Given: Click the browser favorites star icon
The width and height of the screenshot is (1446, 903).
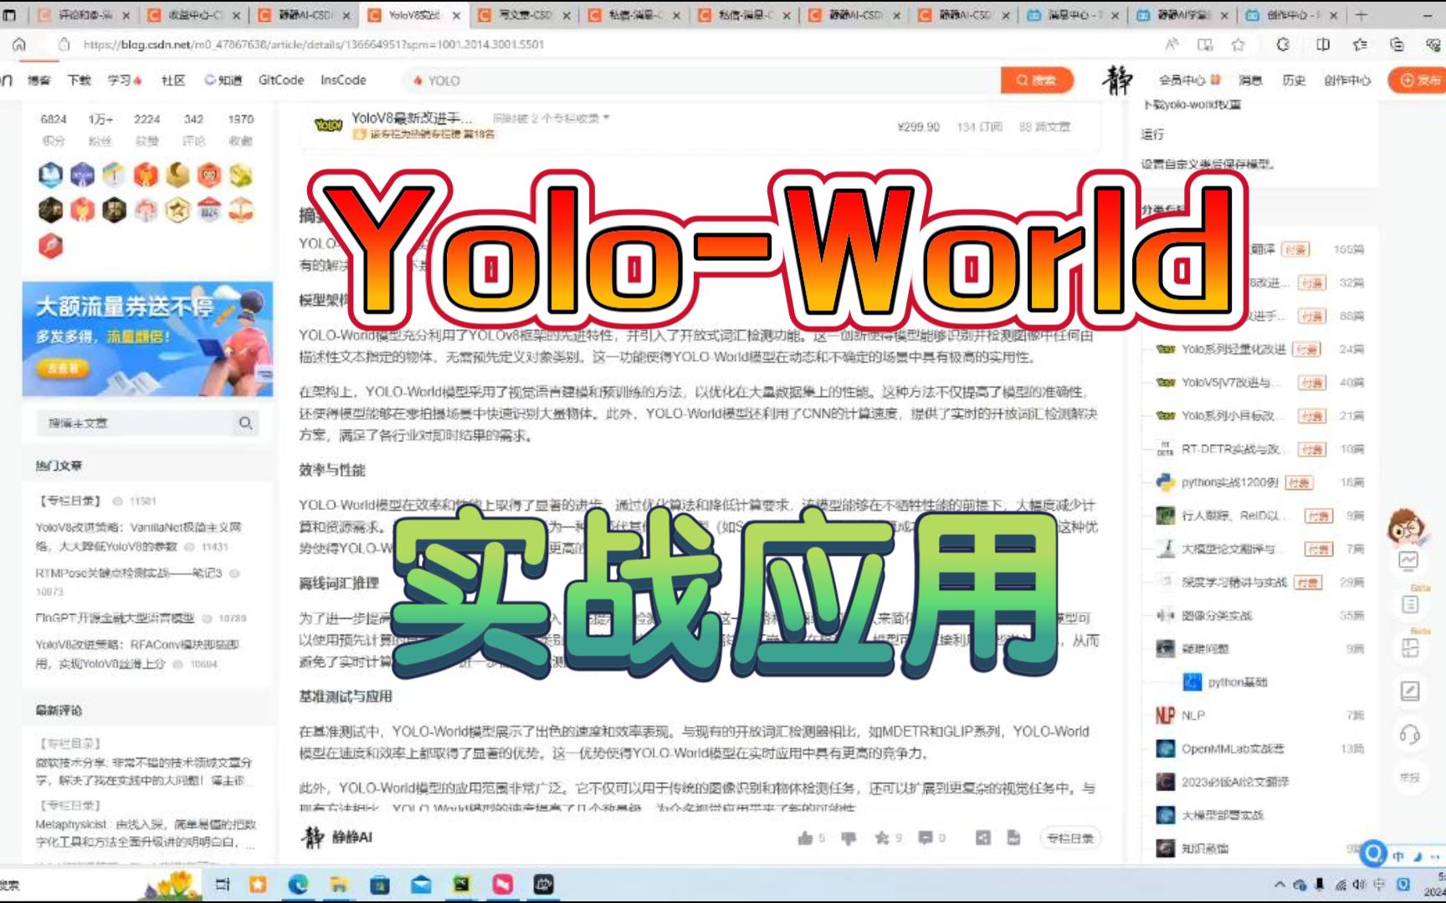Looking at the screenshot, I should pyautogui.click(x=1238, y=44).
